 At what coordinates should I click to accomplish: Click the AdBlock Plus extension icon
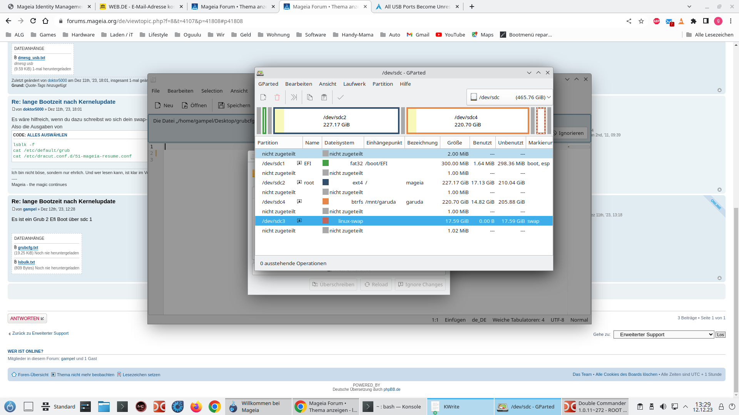click(657, 21)
